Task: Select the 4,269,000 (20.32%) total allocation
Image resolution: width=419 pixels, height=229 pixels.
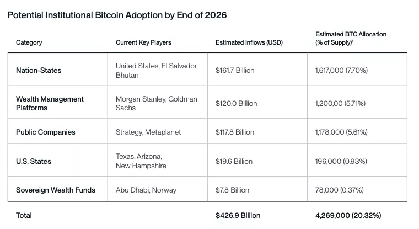Action: 348,215
